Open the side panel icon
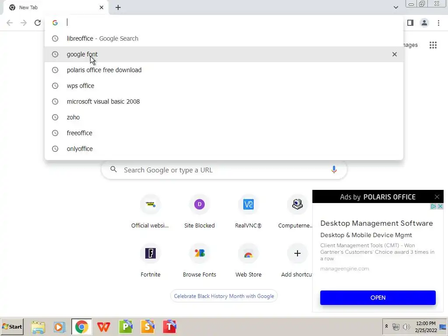Screen dimensions: 448x336 (x=410, y=23)
